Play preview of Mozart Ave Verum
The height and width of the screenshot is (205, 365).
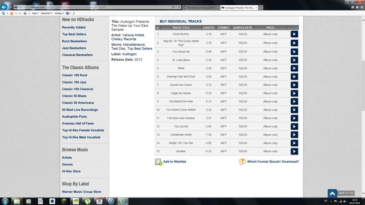(x=294, y=85)
